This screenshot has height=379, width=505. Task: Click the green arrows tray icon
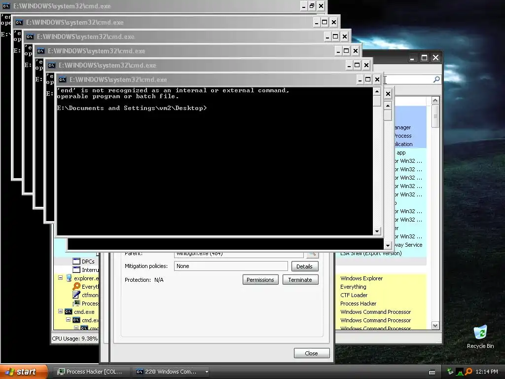450,372
